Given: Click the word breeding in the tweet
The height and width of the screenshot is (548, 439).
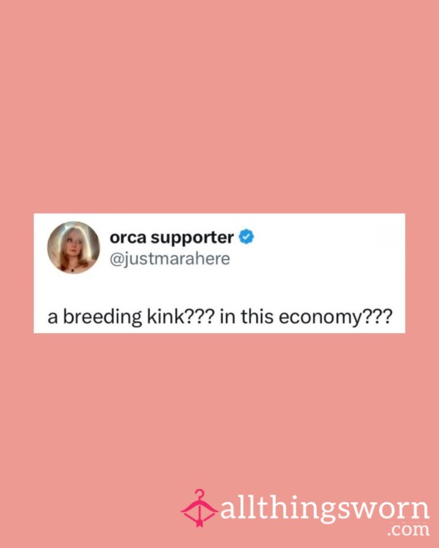Looking at the screenshot, I should 102,317.
